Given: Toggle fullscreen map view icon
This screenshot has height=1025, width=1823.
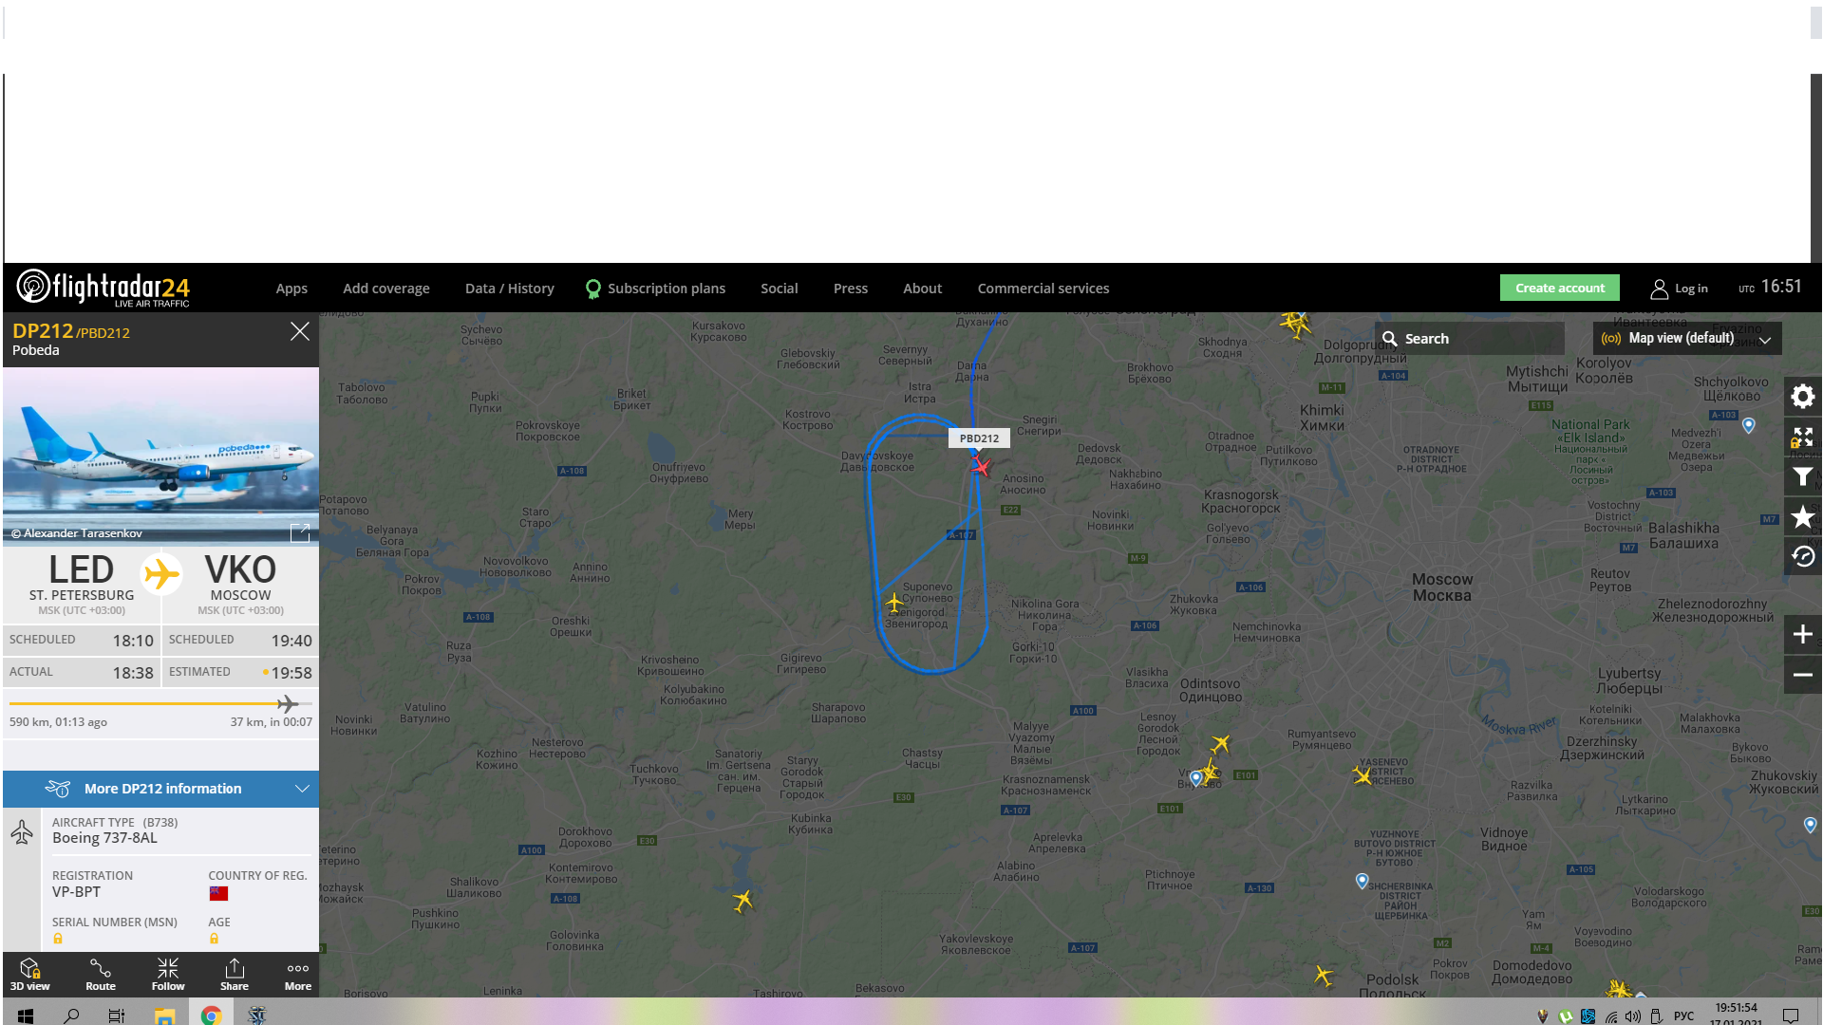Looking at the screenshot, I should click(1802, 438).
